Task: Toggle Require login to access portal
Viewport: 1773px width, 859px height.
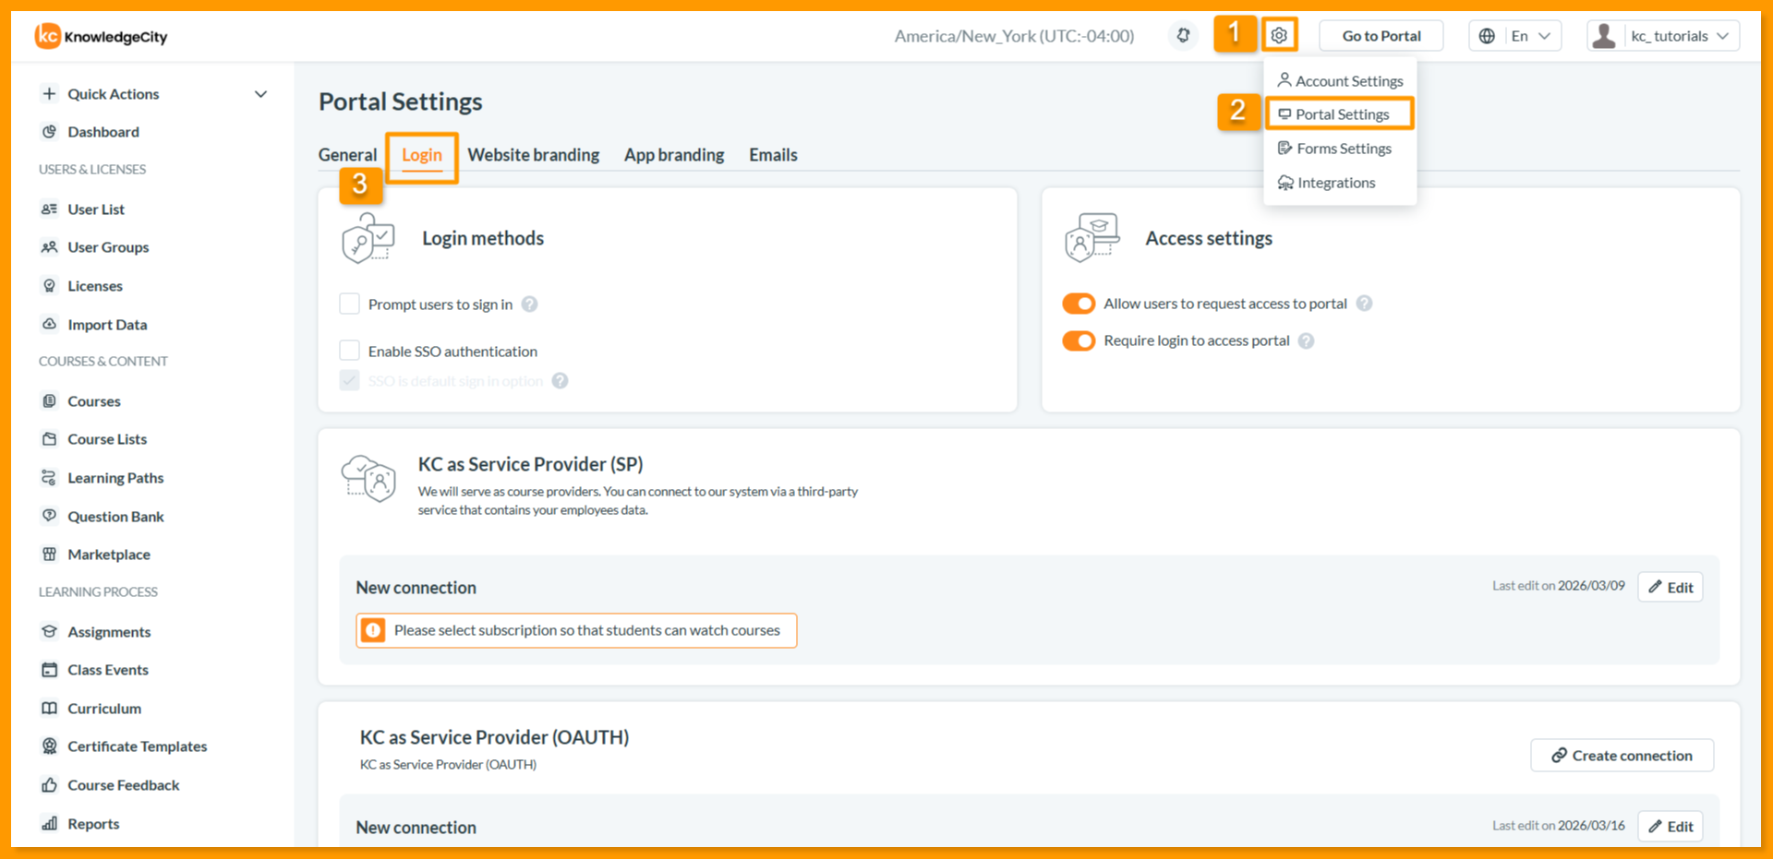Action: (1079, 340)
